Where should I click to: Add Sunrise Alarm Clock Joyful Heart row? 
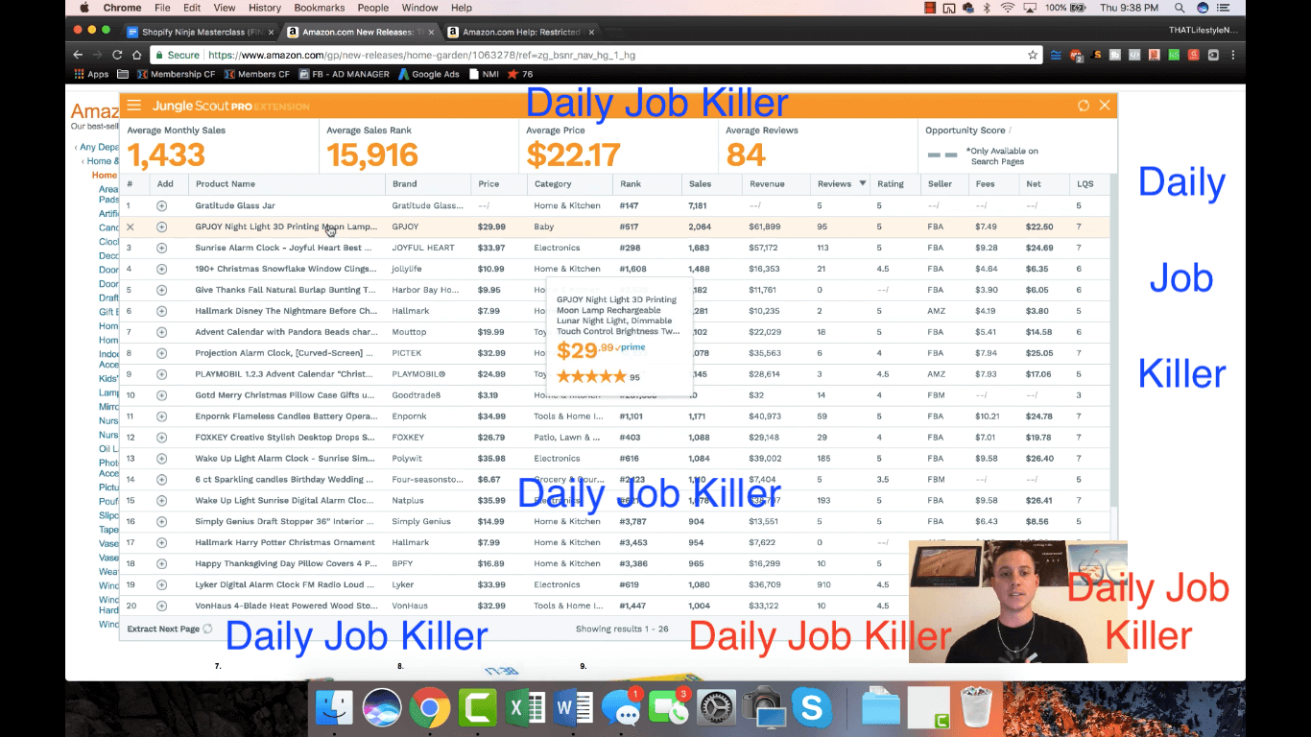point(161,248)
